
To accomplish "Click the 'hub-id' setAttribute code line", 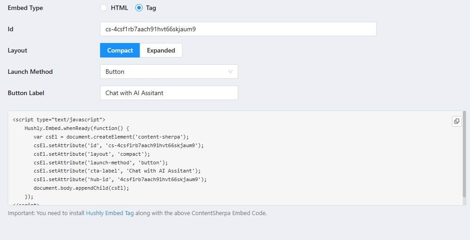I will (120, 179).
